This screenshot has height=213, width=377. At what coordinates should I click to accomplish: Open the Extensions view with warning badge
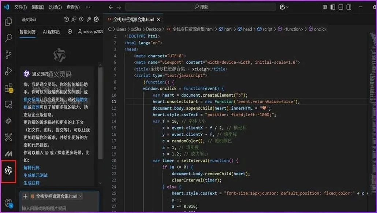coord(9,88)
